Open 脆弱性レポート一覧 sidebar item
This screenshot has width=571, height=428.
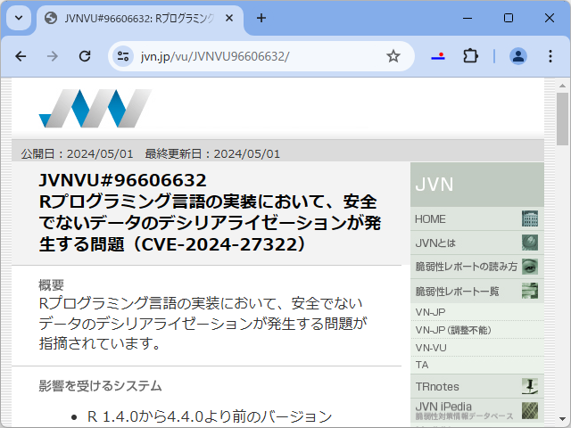(477, 292)
